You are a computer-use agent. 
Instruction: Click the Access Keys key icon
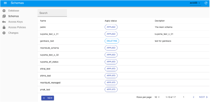[x=4, y=22]
